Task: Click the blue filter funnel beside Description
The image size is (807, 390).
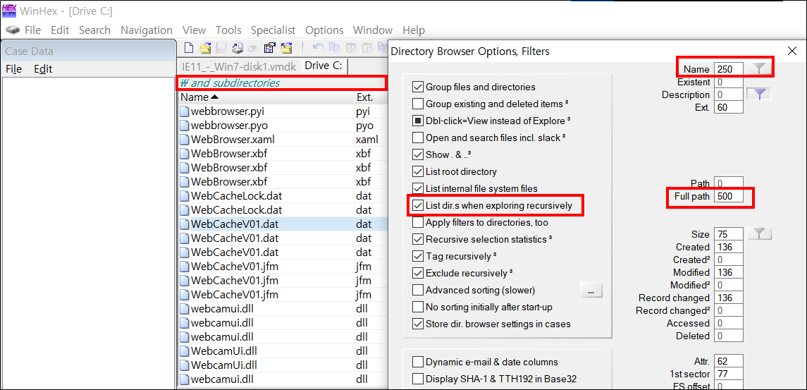Action: 758,95
